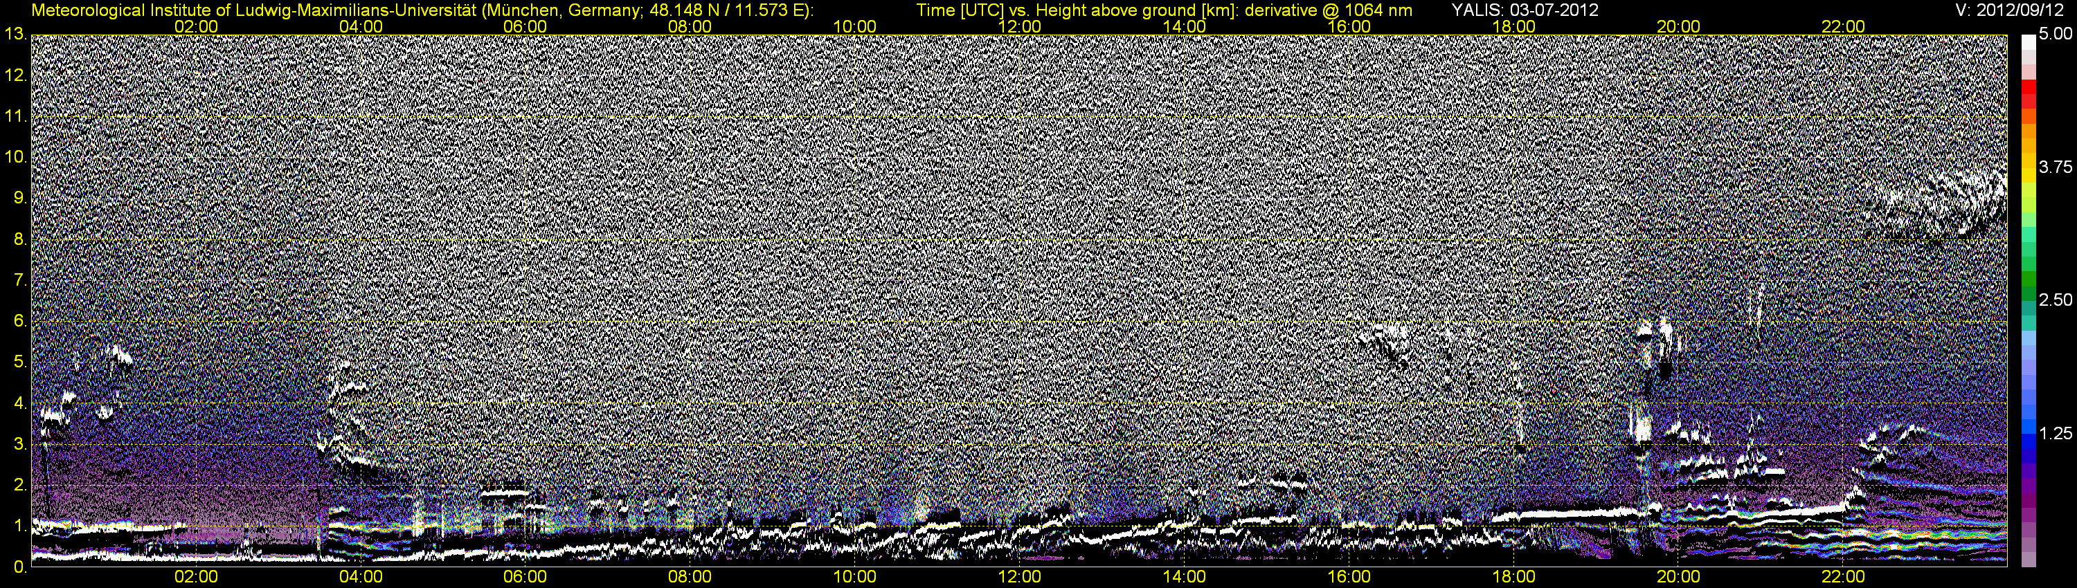Click the 16:00 label on the bottom time axis
Image resolution: width=2077 pixels, height=588 pixels.
1349,577
